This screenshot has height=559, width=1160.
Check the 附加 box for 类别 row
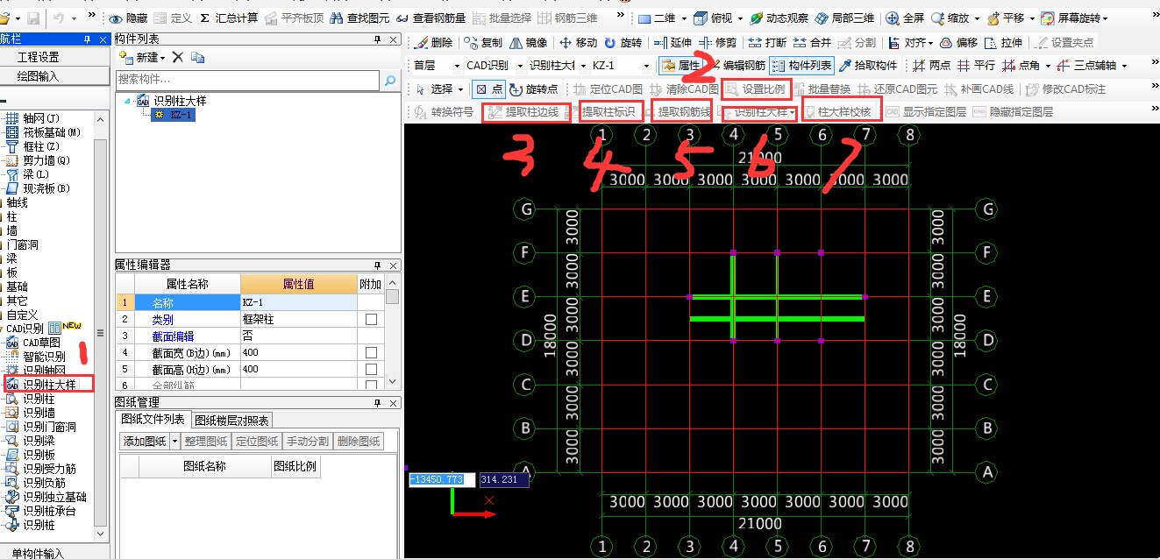pos(372,320)
